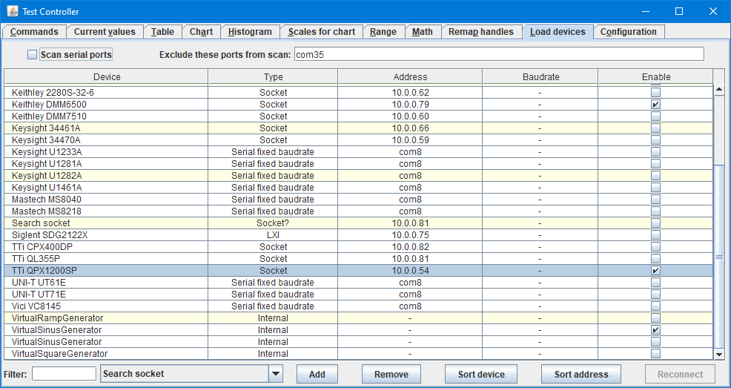Select the VirtualSquareGenerator device name
This screenshot has height=388, width=731.
point(59,353)
